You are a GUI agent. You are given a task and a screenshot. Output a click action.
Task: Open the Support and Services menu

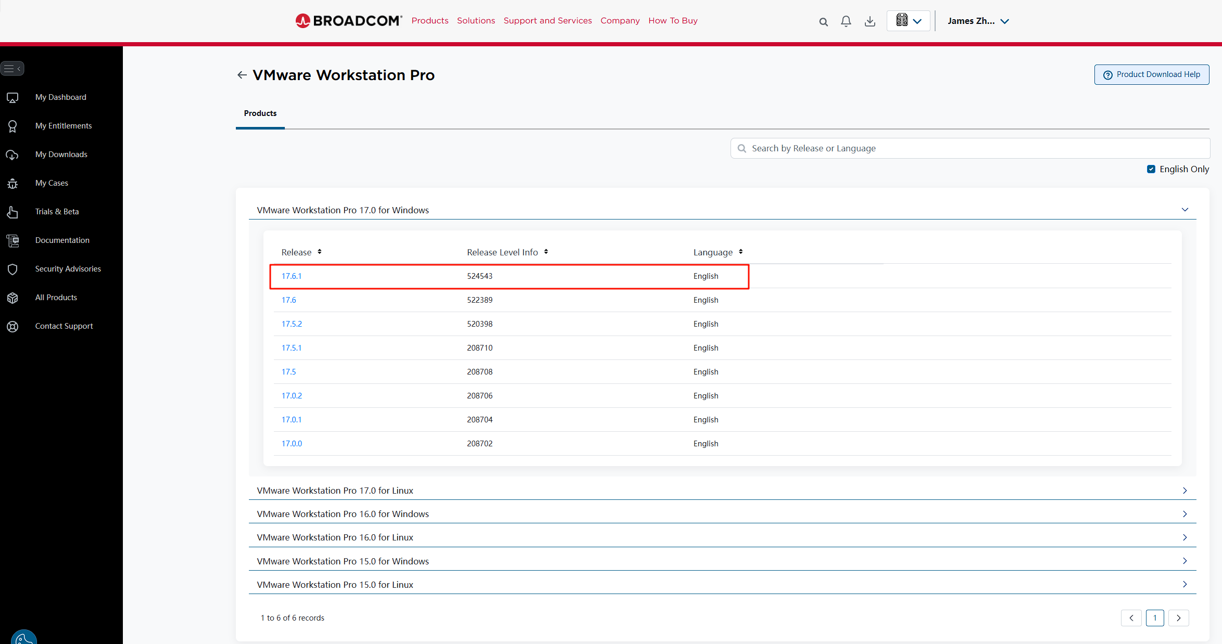(x=547, y=21)
